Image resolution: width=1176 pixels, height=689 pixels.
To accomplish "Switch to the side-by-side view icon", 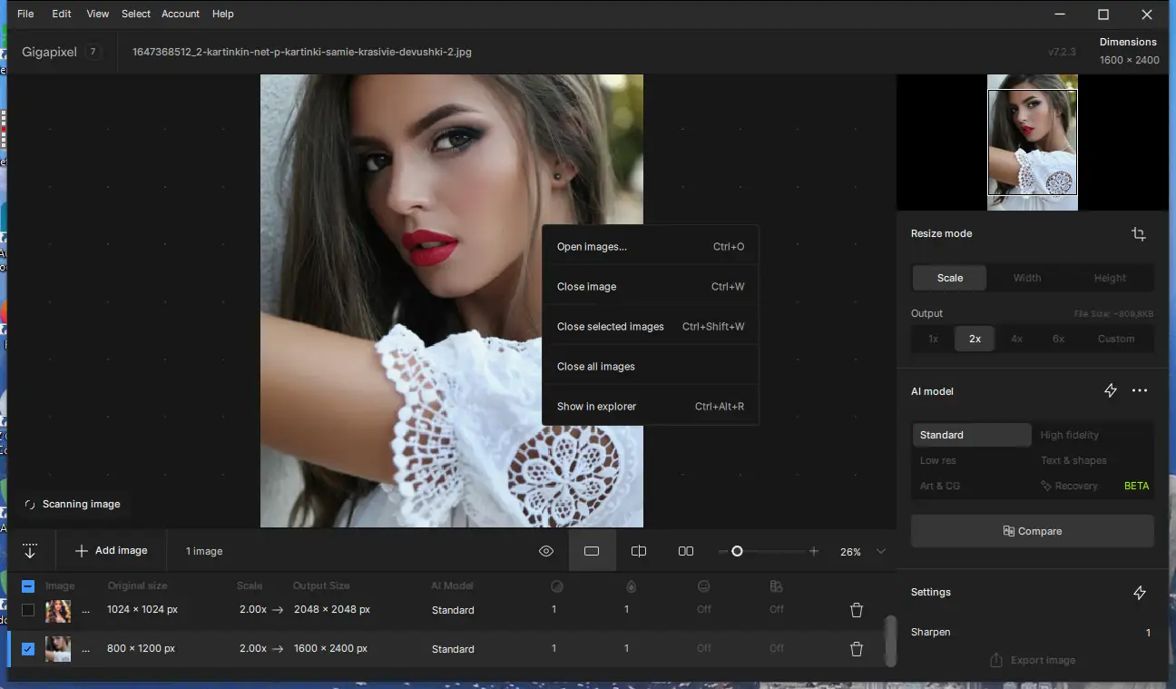I will tap(686, 551).
